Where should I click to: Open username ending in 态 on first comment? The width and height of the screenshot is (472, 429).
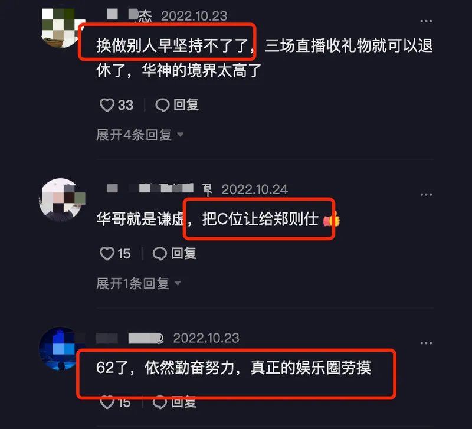click(x=129, y=16)
